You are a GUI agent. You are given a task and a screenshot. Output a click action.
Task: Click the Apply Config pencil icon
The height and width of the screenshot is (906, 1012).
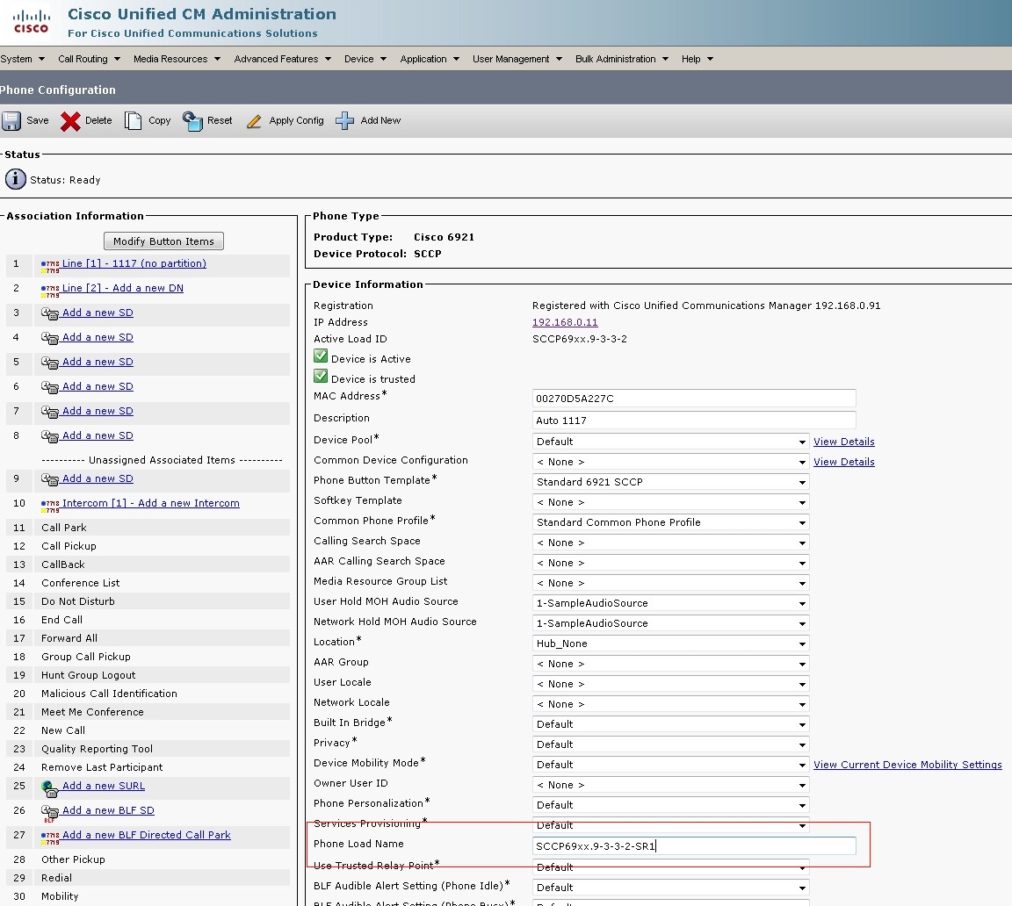[254, 120]
